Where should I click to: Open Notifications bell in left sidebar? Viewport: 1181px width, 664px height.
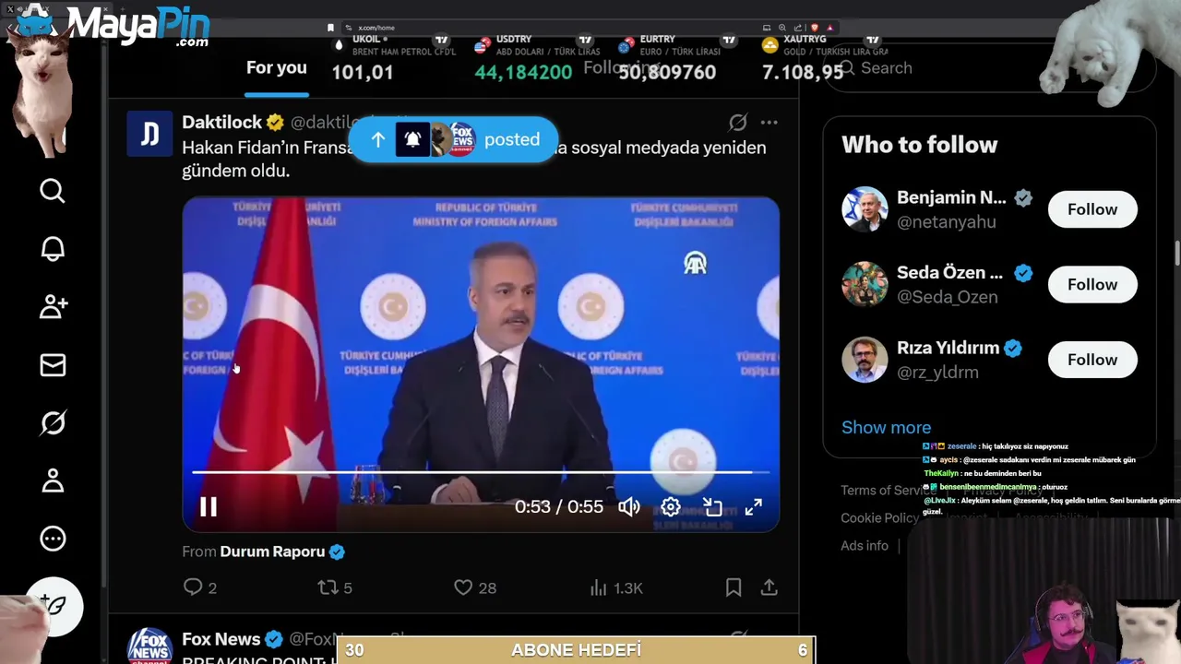coord(53,249)
